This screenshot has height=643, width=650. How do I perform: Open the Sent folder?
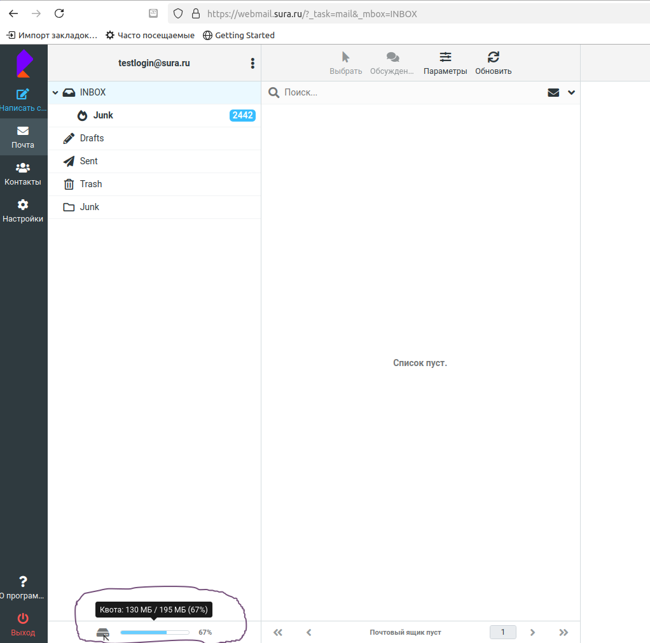89,161
